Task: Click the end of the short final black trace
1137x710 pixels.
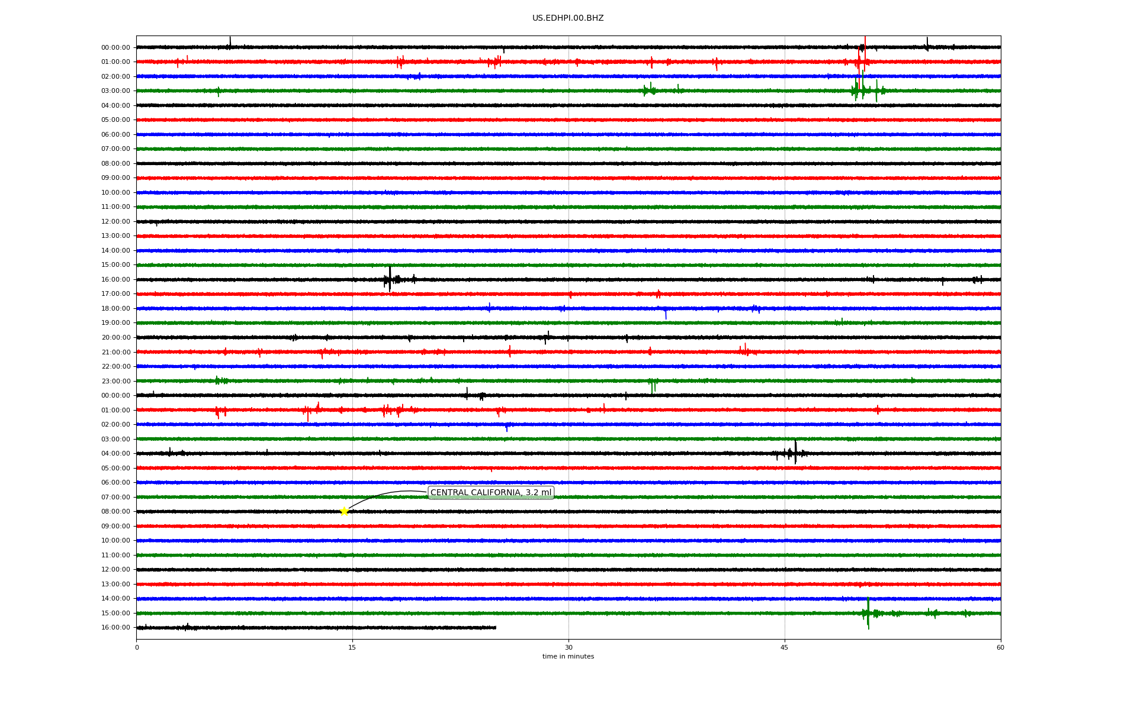Action: pos(495,627)
